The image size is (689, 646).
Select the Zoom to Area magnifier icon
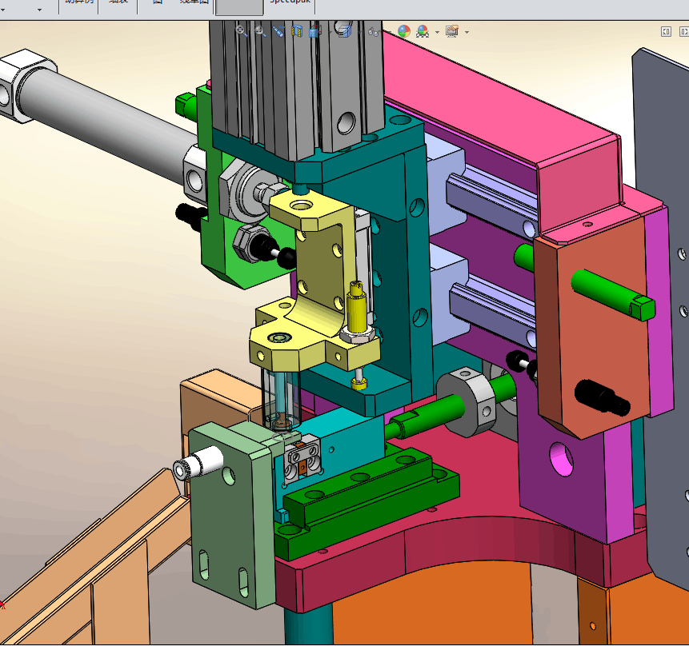pos(260,31)
